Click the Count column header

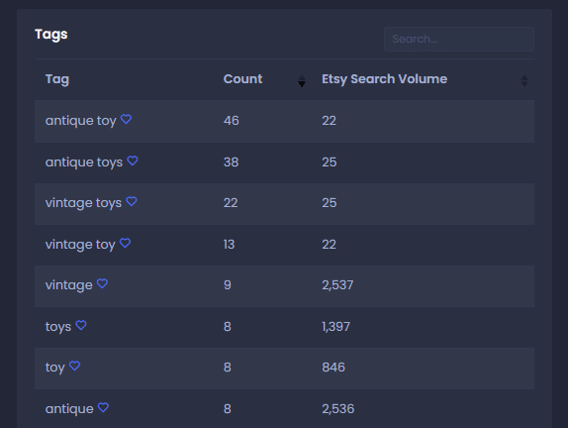tap(242, 79)
